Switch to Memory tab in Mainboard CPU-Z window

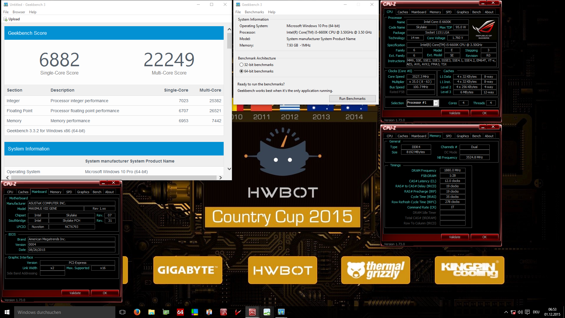click(x=56, y=192)
